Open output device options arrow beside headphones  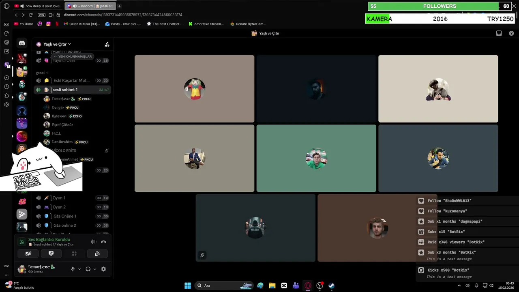pos(95,269)
